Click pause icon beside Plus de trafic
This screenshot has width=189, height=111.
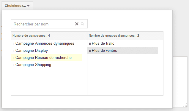coord(90,44)
